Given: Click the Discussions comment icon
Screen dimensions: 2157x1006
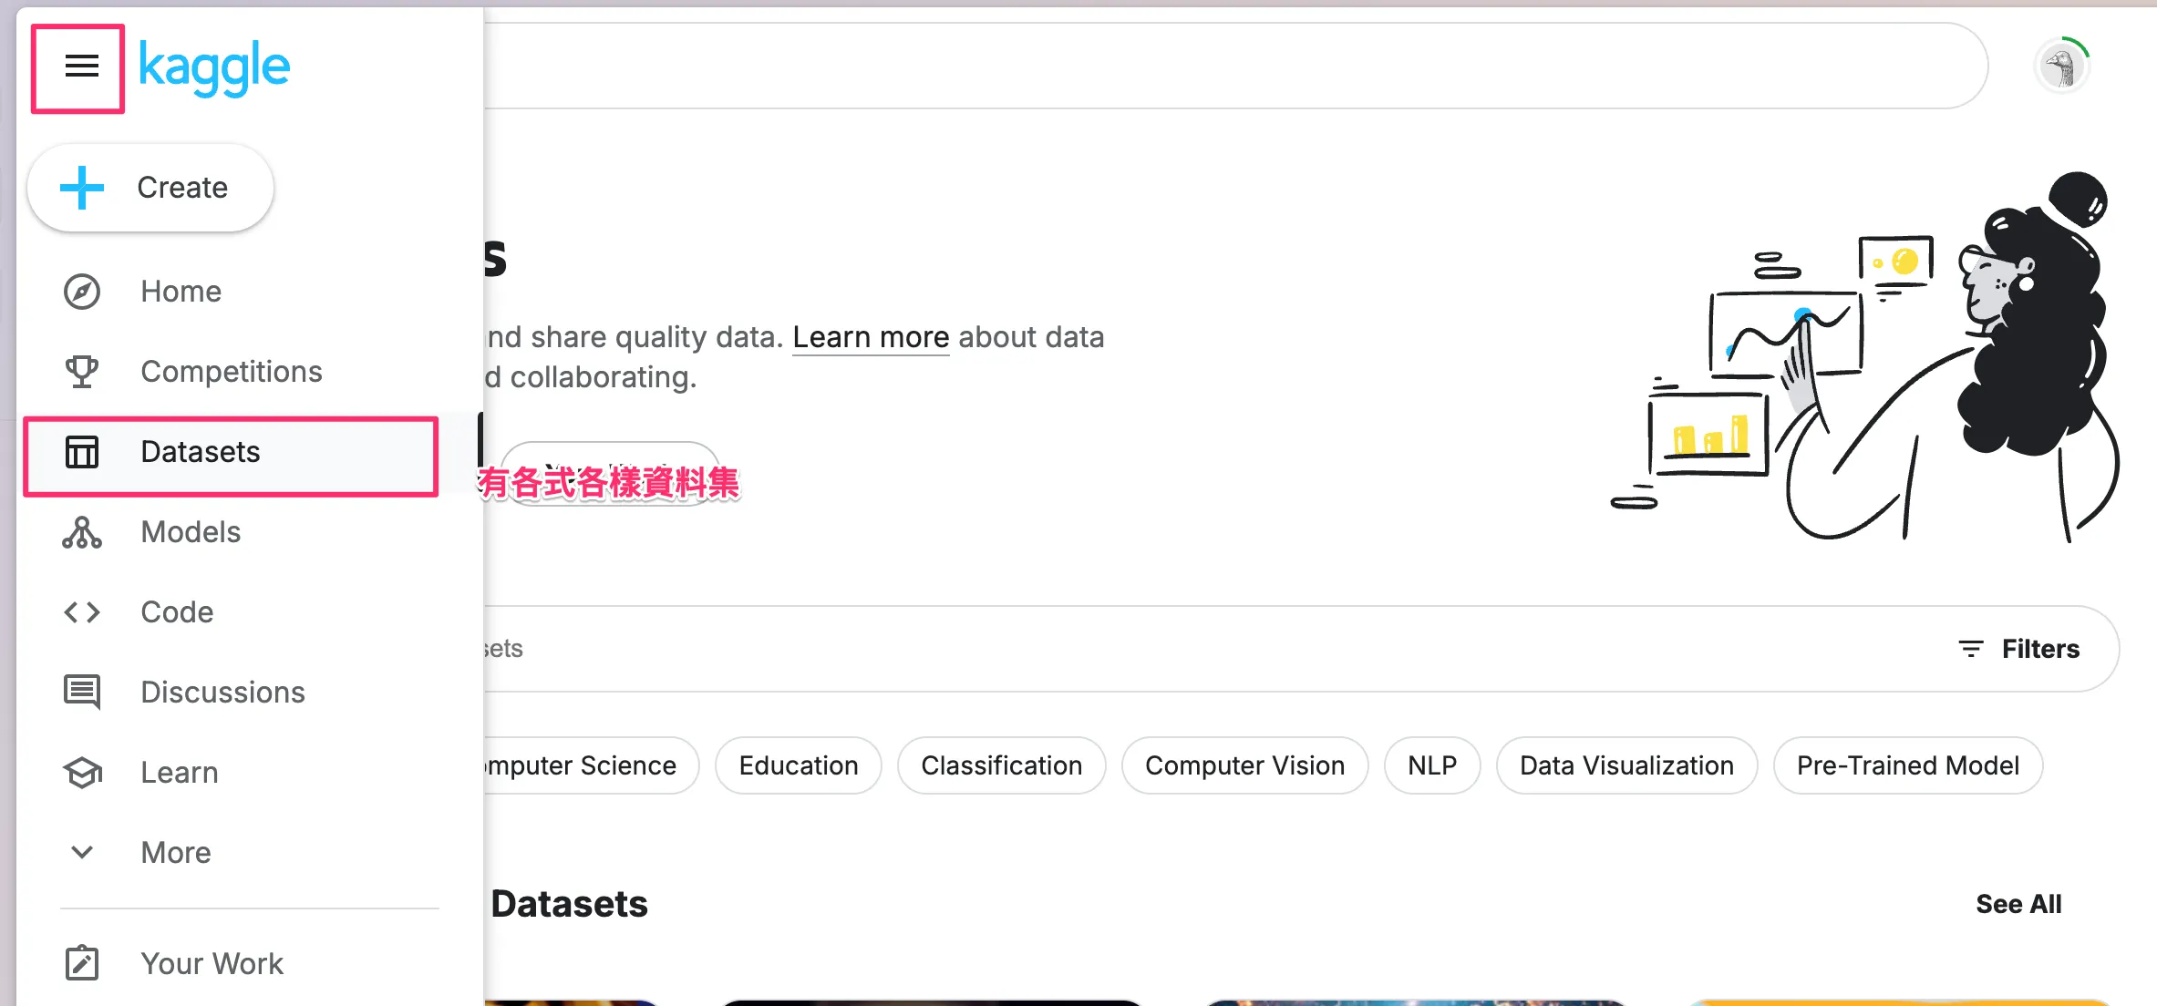Looking at the screenshot, I should (82, 693).
